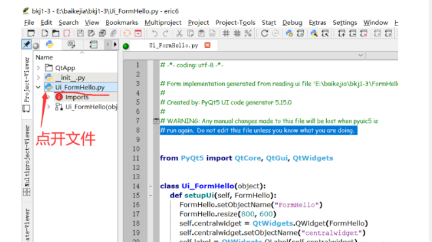The height and width of the screenshot is (242, 432).
Task: Click the Close Project red-x icon
Action: [x=363, y=33]
